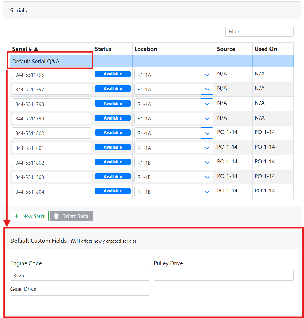Click the Pulley Drive input field
304x318 pixels.
coord(223,275)
